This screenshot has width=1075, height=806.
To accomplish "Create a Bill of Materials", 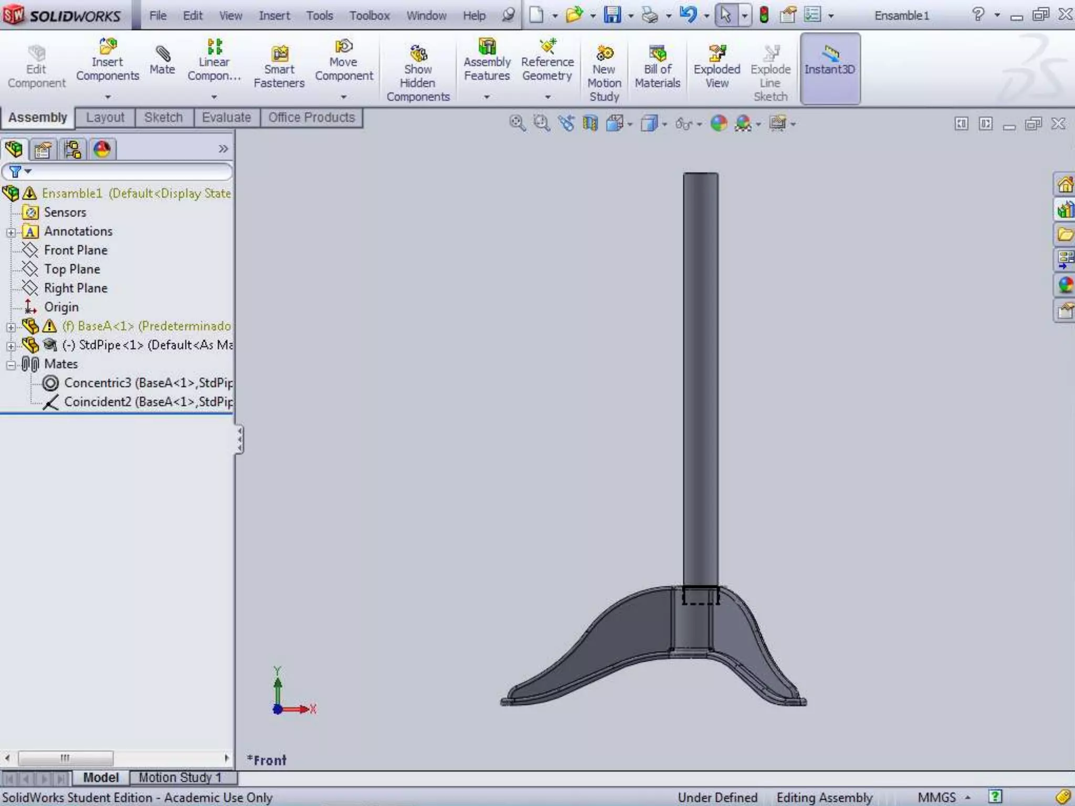I will click(x=657, y=67).
